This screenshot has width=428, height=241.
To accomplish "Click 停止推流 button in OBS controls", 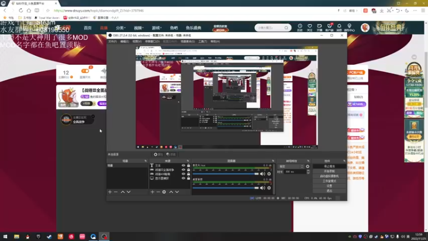I will 329,167.
